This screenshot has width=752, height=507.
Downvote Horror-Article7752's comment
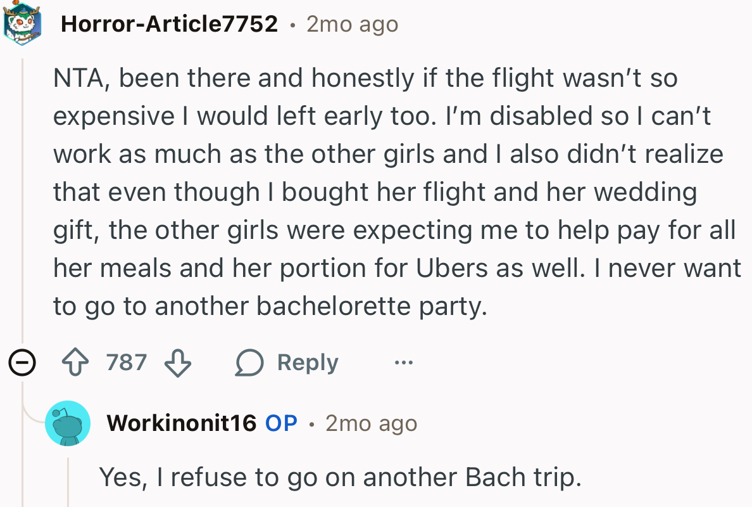[x=177, y=363]
